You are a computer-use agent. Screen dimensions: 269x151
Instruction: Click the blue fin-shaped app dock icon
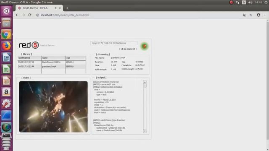click(6, 115)
